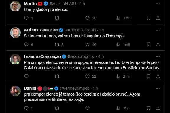Open more options on Arthur Costa's tweet

158,30
